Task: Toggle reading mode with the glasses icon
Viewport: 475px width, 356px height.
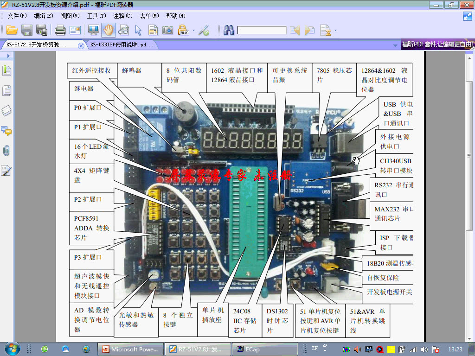Action: point(122,30)
